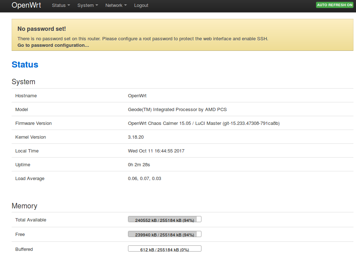
Task: Select the Hostname value OpenWrt
Action: [137, 96]
